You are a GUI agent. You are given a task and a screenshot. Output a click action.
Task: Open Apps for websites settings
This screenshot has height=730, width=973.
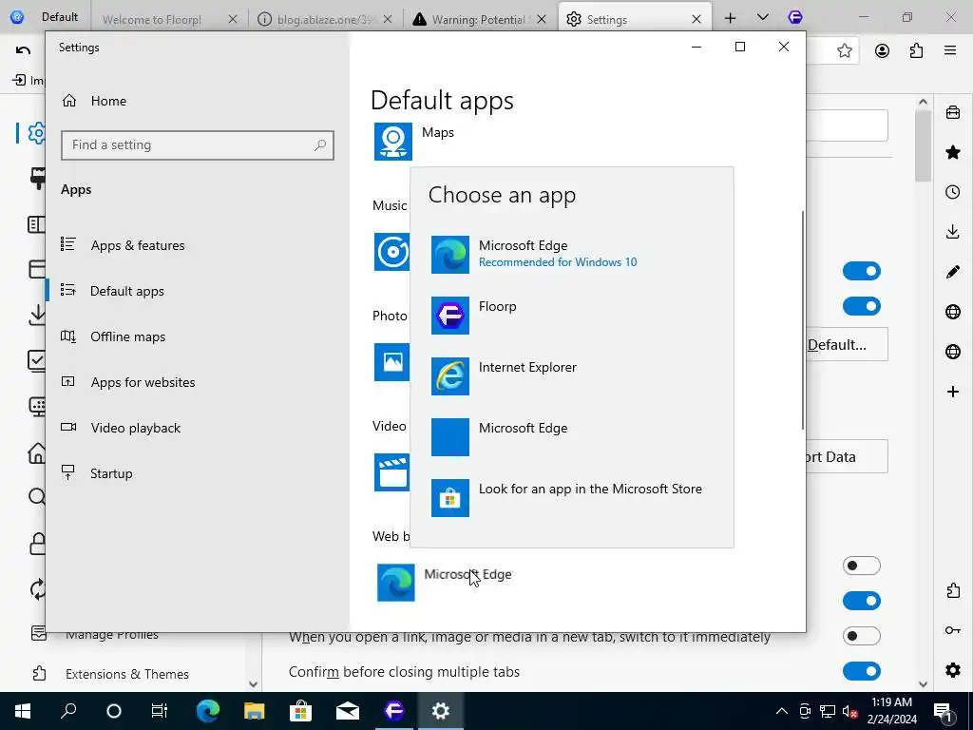point(128,382)
